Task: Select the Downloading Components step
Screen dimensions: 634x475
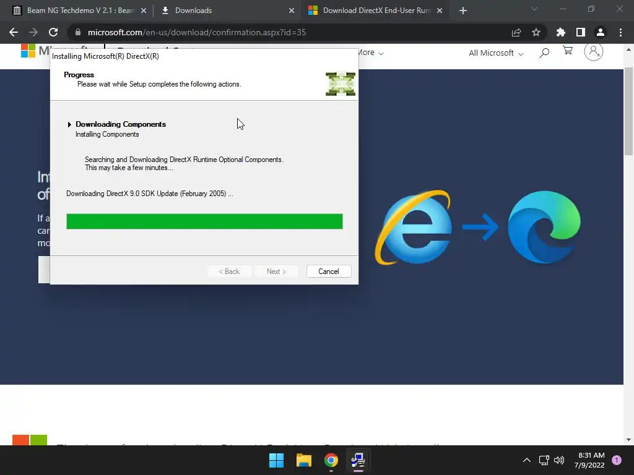Action: click(121, 124)
